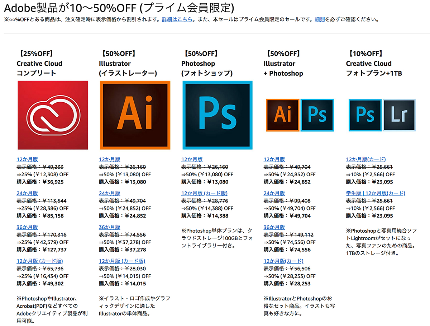Image resolution: width=430 pixels, height=326 pixels.
Task: Click the Lightroom Lr icon
Action: click(x=399, y=115)
